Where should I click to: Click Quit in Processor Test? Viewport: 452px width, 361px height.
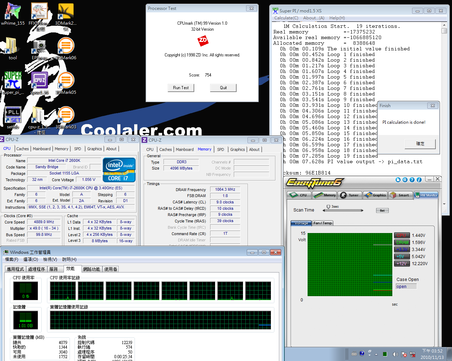coord(223,88)
